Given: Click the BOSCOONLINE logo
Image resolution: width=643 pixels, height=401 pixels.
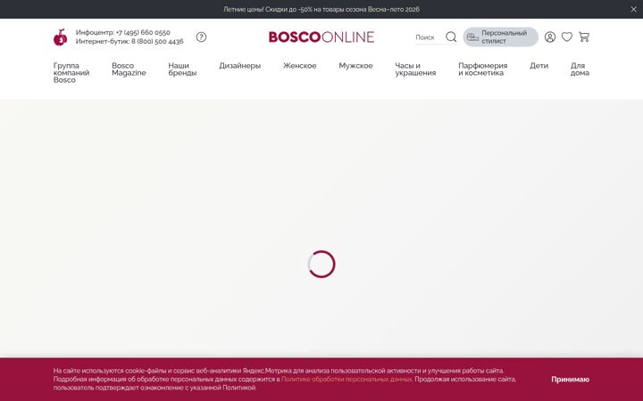Looking at the screenshot, I should [321, 37].
